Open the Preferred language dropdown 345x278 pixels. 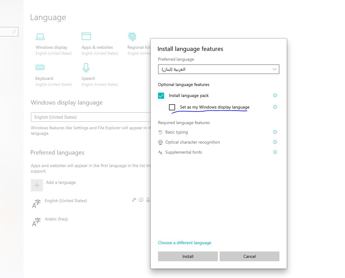click(x=218, y=69)
